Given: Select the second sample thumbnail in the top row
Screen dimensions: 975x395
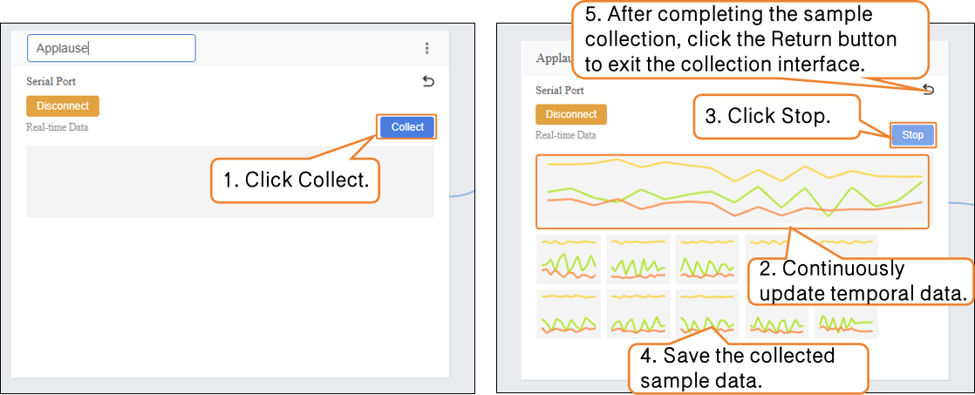Looking at the screenshot, I should [637, 259].
